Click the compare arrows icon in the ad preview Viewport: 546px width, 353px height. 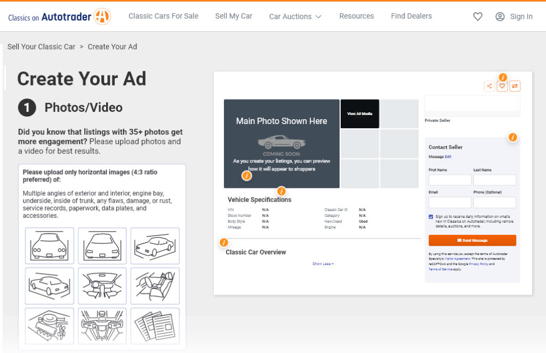[x=515, y=86]
